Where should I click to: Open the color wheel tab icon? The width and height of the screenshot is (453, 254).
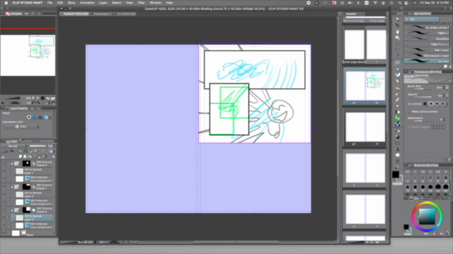(411, 198)
